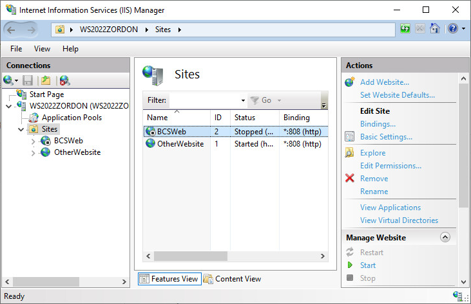Expand the BCSWeb tree node
Screen dimensions: 471x304
coord(34,141)
